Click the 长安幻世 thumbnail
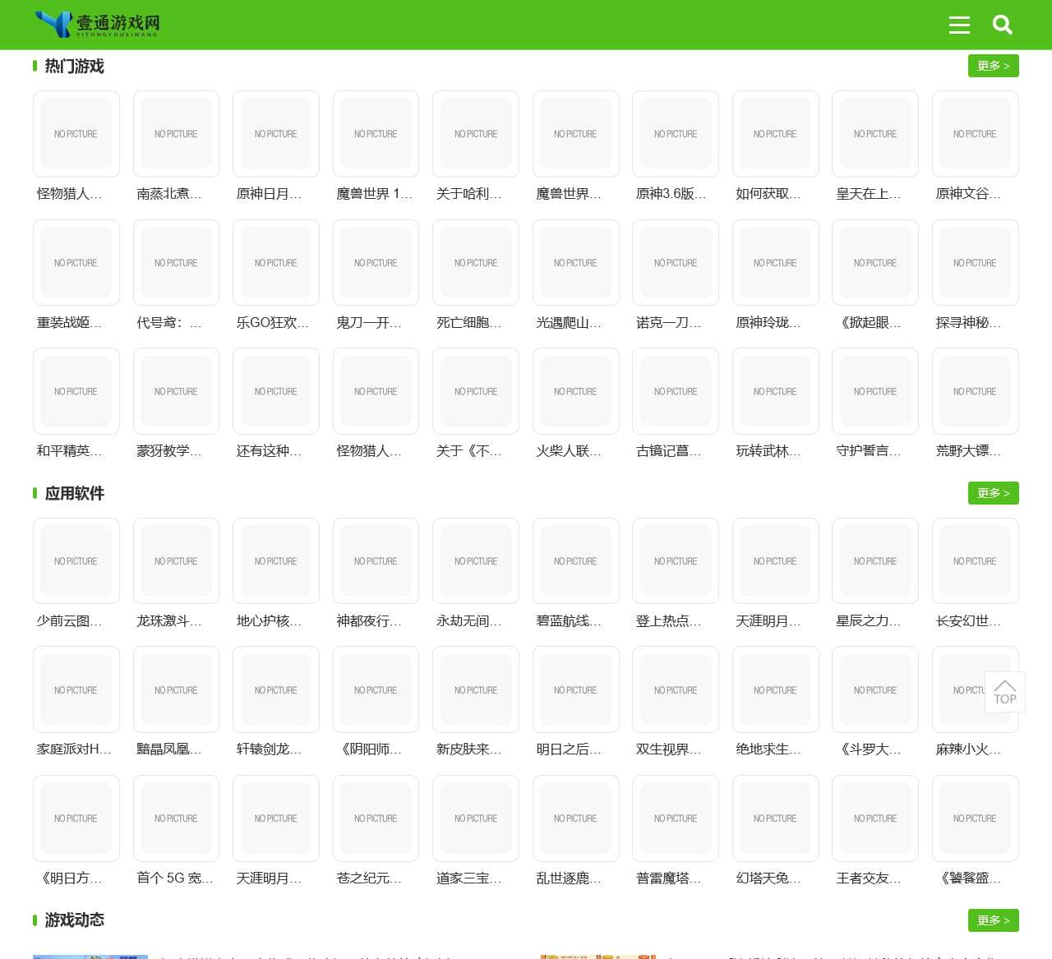 click(975, 561)
